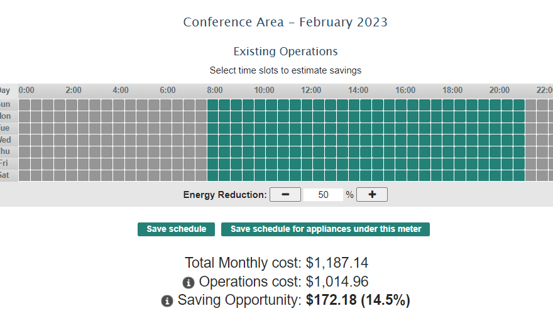Toggle the Thursday 18:00 time slot
The image size is (553, 323).
pos(448,151)
